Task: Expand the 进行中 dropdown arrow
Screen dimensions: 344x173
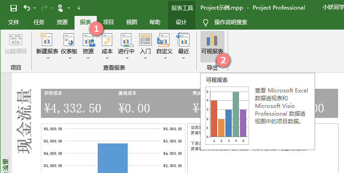Action: pyautogui.click(x=127, y=58)
